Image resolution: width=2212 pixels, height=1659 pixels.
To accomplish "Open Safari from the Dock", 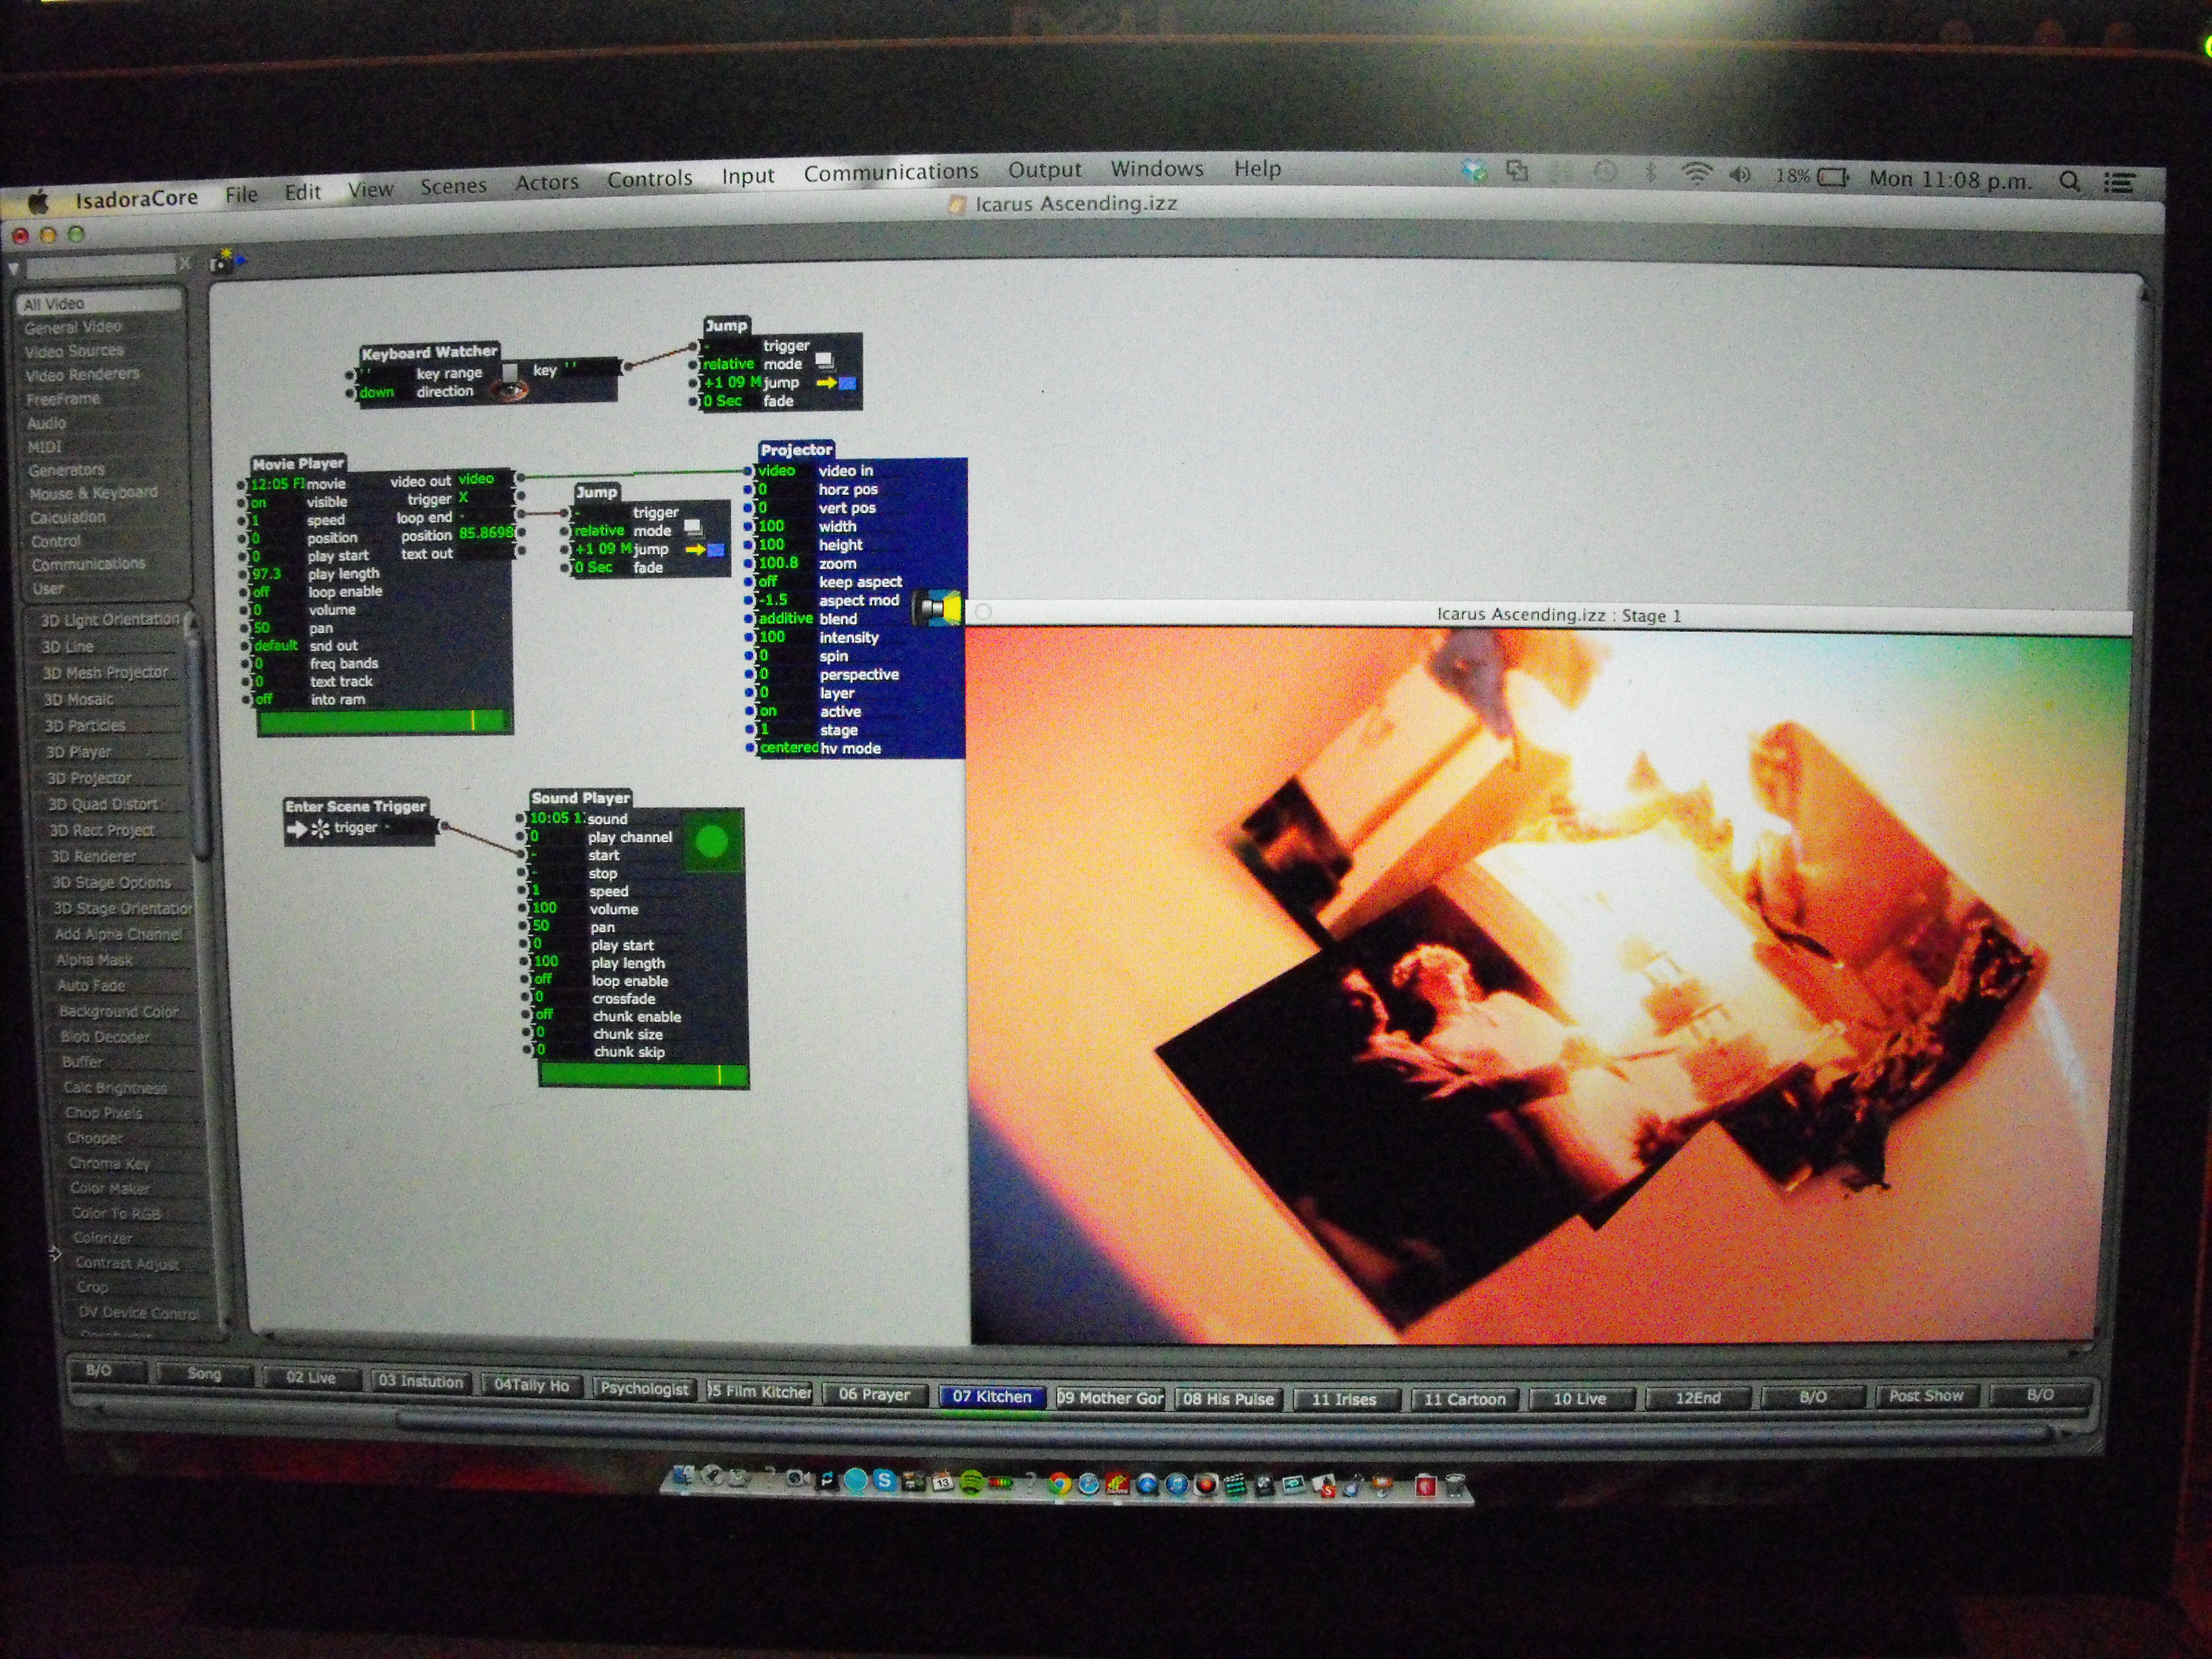I will click(1088, 1485).
